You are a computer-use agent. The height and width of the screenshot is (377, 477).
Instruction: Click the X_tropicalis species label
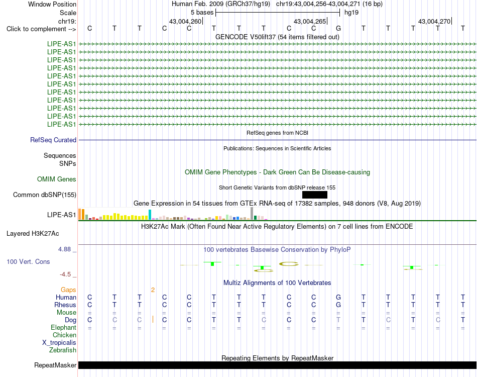(x=59, y=343)
